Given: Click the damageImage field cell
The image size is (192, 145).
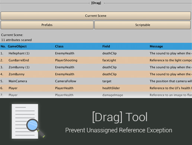Looking at the screenshot, I should point(113,95).
